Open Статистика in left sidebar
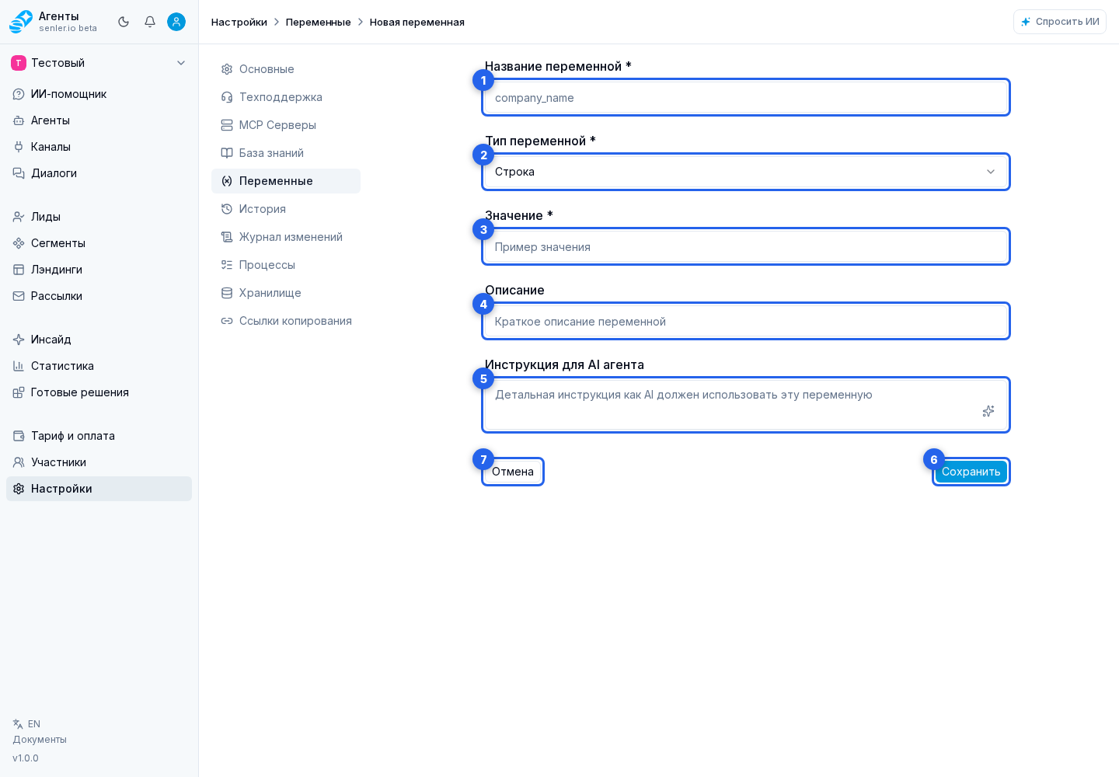 99,366
